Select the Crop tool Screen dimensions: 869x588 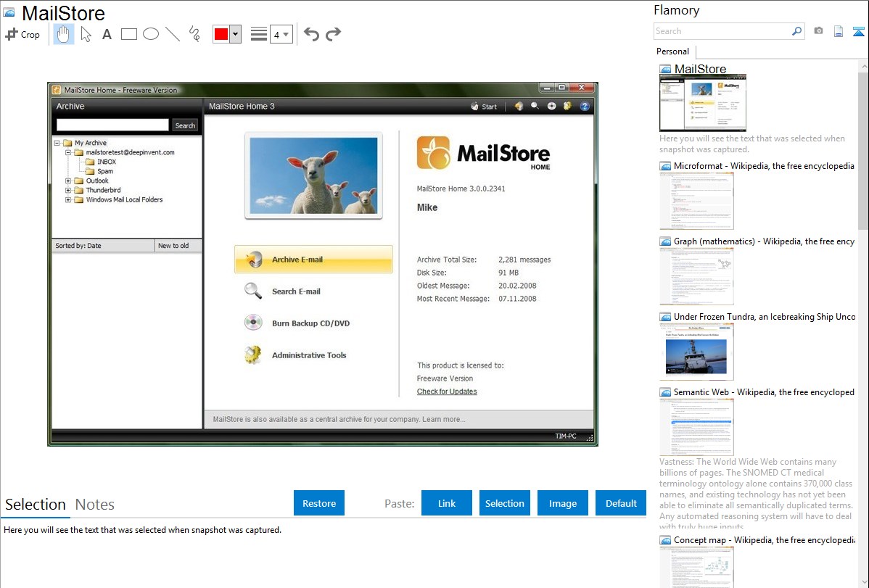(22, 34)
